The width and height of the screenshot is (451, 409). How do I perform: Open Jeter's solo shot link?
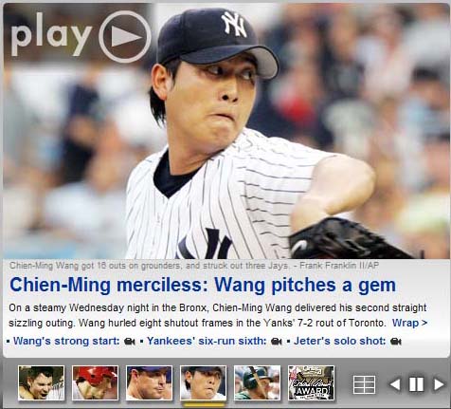pyautogui.click(x=340, y=341)
